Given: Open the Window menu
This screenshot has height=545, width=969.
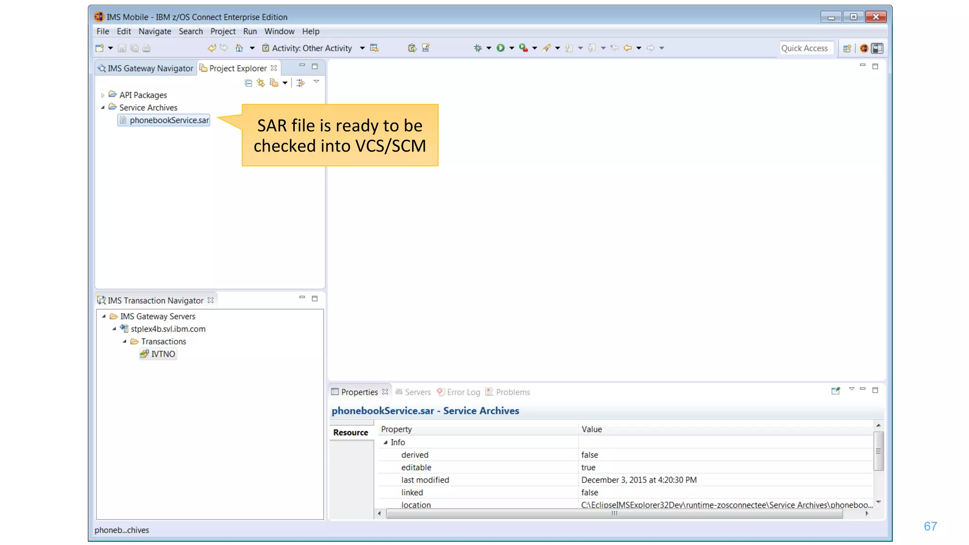Looking at the screenshot, I should pyautogui.click(x=279, y=31).
